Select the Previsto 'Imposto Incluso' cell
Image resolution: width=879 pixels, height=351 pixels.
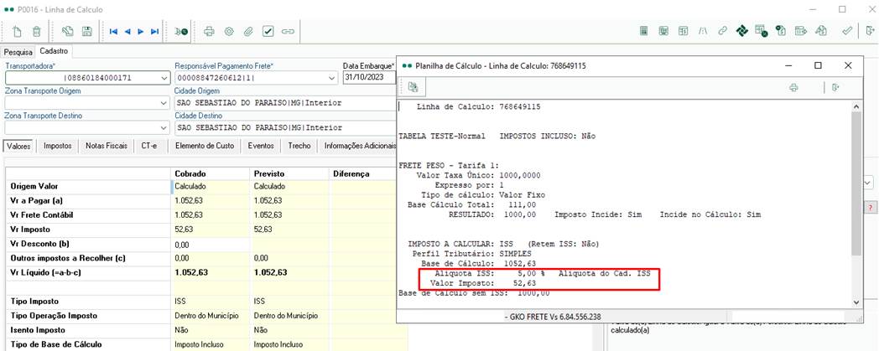click(x=289, y=344)
